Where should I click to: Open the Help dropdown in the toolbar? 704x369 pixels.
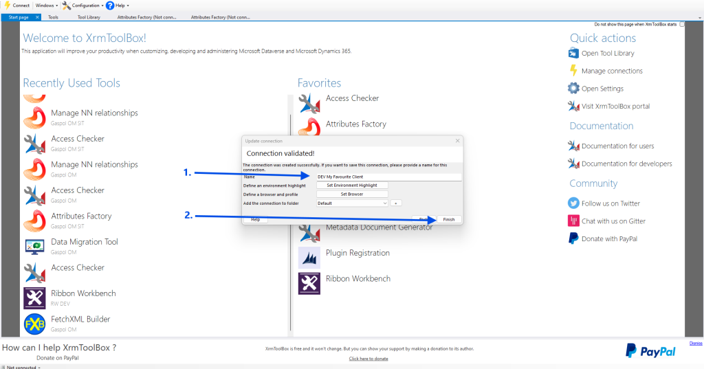click(x=118, y=5)
